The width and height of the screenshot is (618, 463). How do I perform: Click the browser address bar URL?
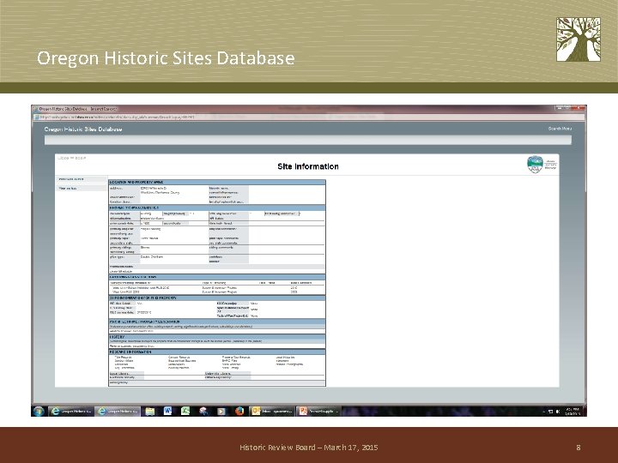[x=117, y=117]
